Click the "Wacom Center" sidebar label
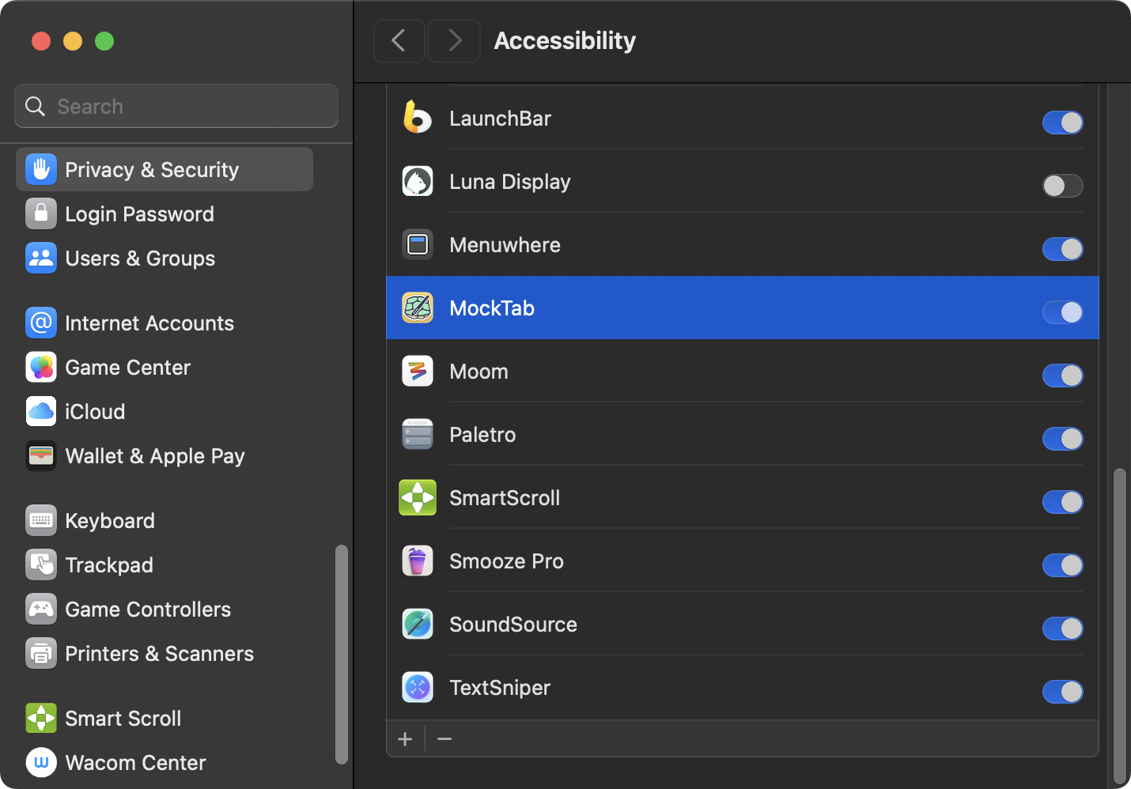Viewport: 1131px width, 789px height. (x=135, y=763)
